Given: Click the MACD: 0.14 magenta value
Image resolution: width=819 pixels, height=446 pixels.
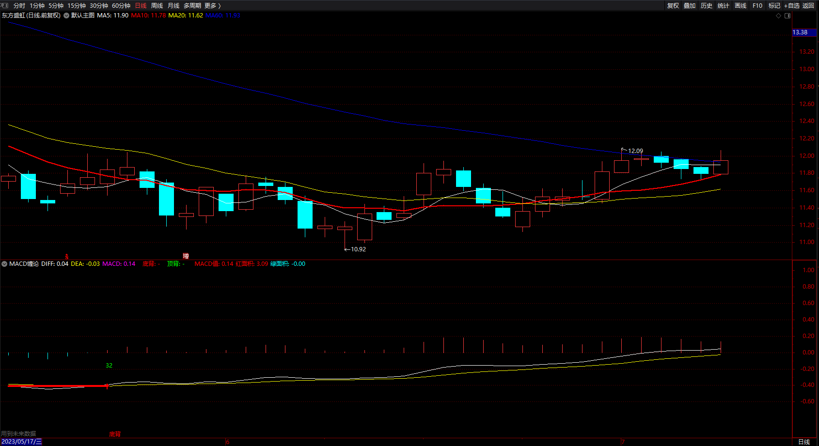Looking at the screenshot, I should 119,264.
